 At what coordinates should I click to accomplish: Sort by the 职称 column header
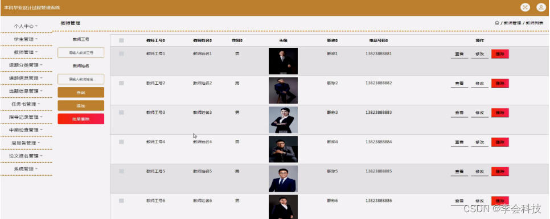tap(333, 40)
